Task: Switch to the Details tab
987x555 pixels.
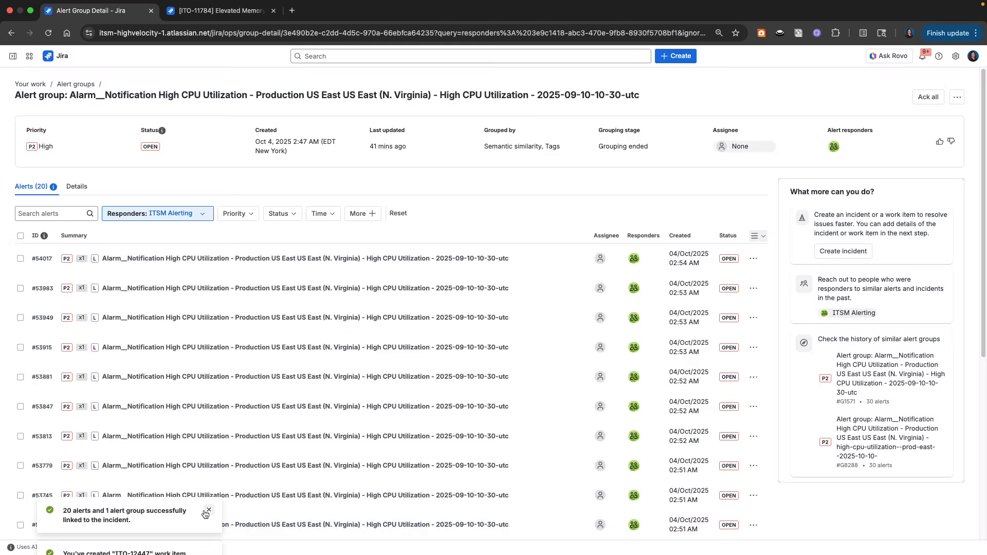Action: pyautogui.click(x=77, y=186)
